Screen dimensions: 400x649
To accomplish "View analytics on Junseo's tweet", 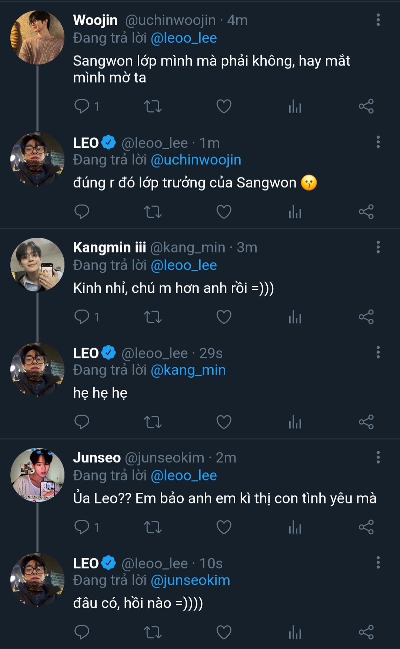I will [295, 527].
